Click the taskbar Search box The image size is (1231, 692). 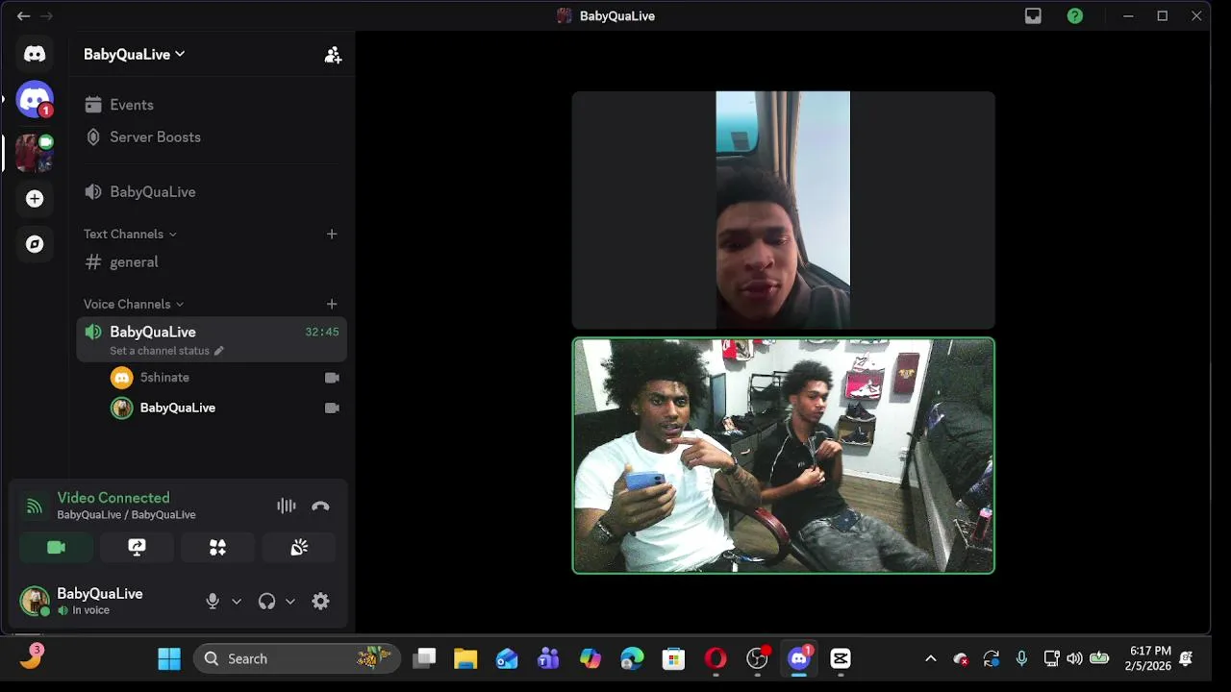tap(296, 658)
